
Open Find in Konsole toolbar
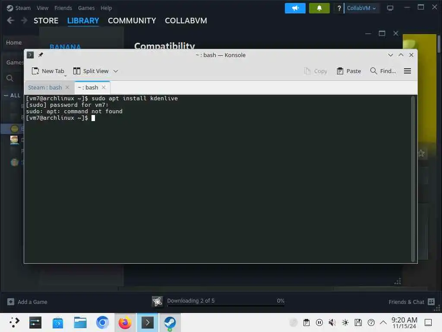[x=383, y=71]
